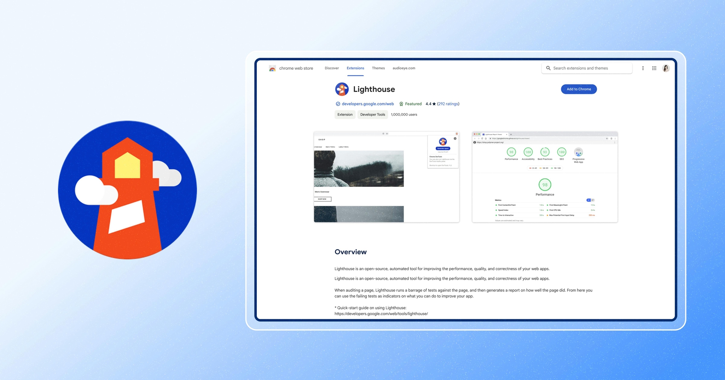Open the developers.google.com/web link
This screenshot has width=725, height=380.
367,104
